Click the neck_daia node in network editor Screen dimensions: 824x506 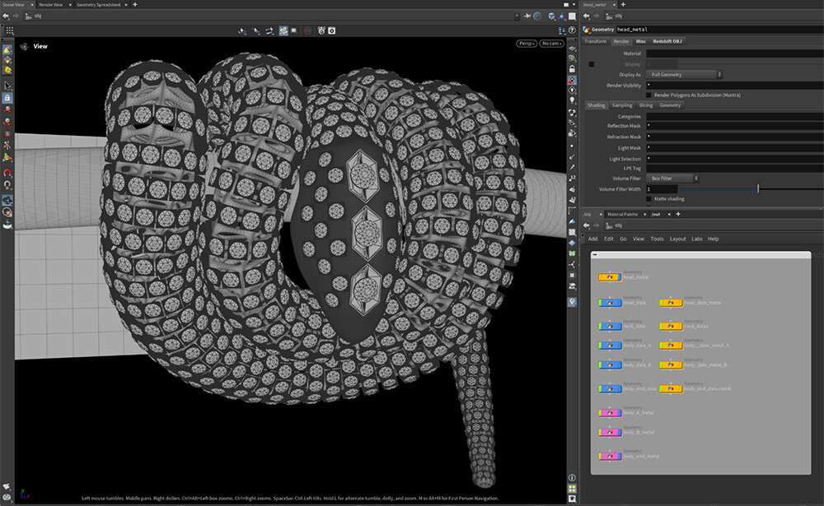point(610,324)
